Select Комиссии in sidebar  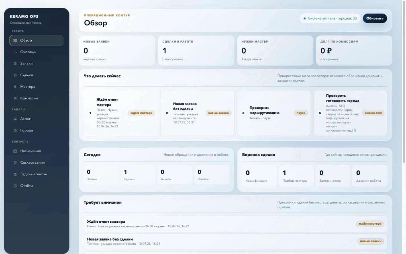pyautogui.click(x=36, y=98)
